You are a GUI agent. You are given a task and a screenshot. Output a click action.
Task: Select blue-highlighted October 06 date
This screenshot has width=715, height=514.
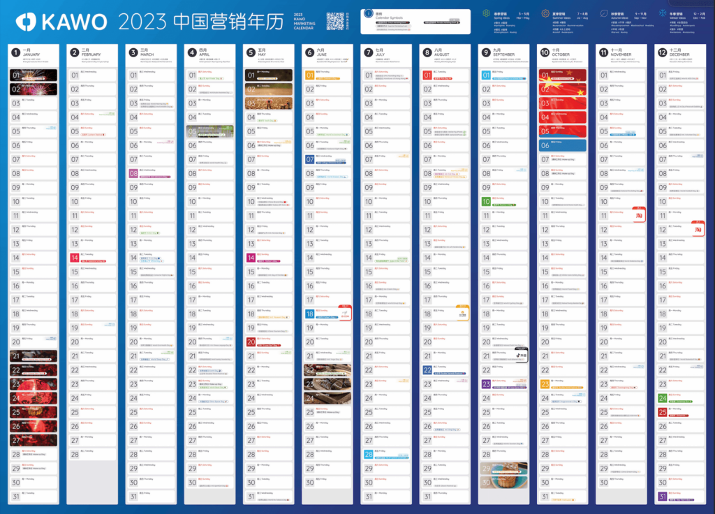[563, 145]
